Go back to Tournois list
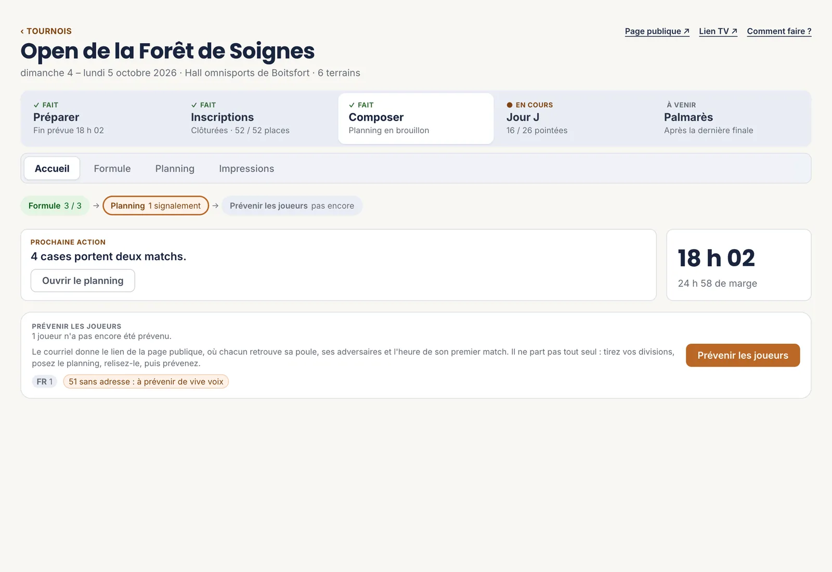 click(x=46, y=31)
